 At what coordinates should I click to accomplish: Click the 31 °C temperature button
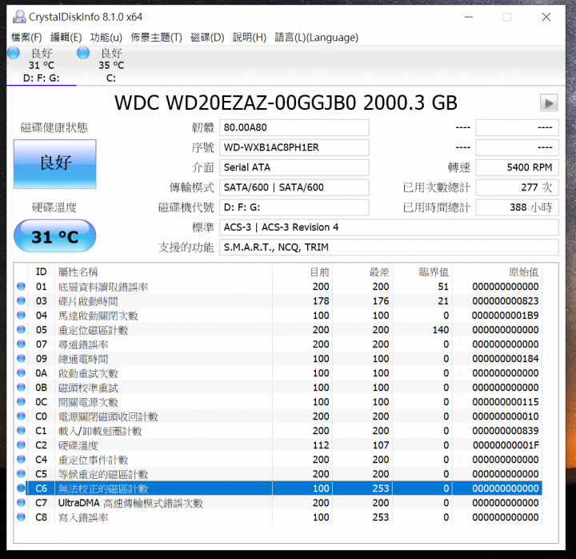(x=54, y=236)
